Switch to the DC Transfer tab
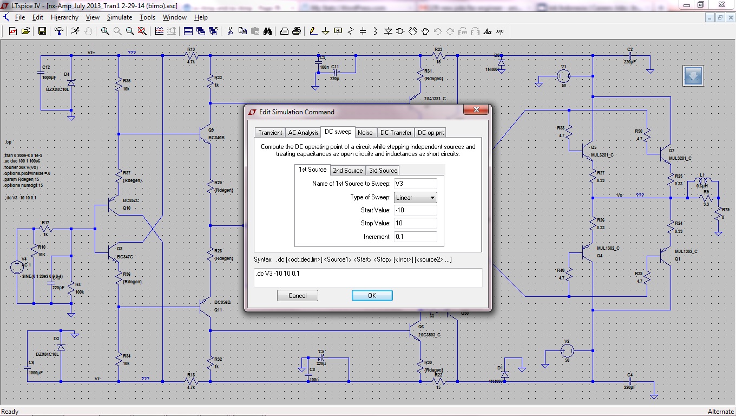 pyautogui.click(x=396, y=133)
